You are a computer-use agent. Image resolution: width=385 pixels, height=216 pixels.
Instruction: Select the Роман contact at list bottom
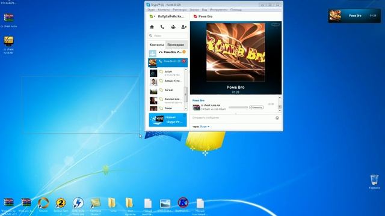[166, 108]
